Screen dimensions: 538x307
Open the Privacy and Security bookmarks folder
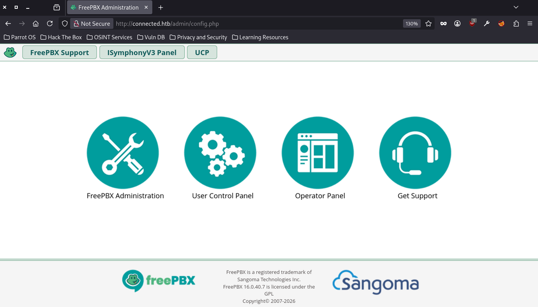pyautogui.click(x=198, y=37)
